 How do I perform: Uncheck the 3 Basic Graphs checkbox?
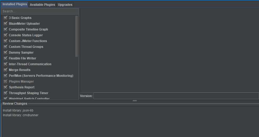(6, 18)
